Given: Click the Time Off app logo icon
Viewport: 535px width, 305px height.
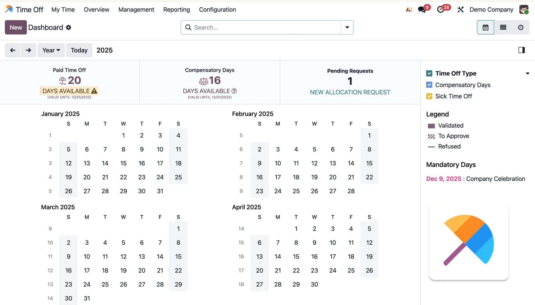Looking at the screenshot, I should 9,9.
